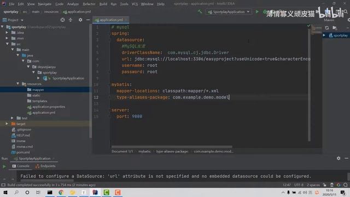Run SportplayApplication with the green play button
This screenshot has width=350, height=197.
(x=257, y=11)
